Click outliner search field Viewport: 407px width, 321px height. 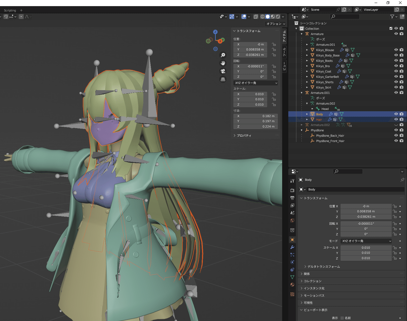[x=345, y=16]
